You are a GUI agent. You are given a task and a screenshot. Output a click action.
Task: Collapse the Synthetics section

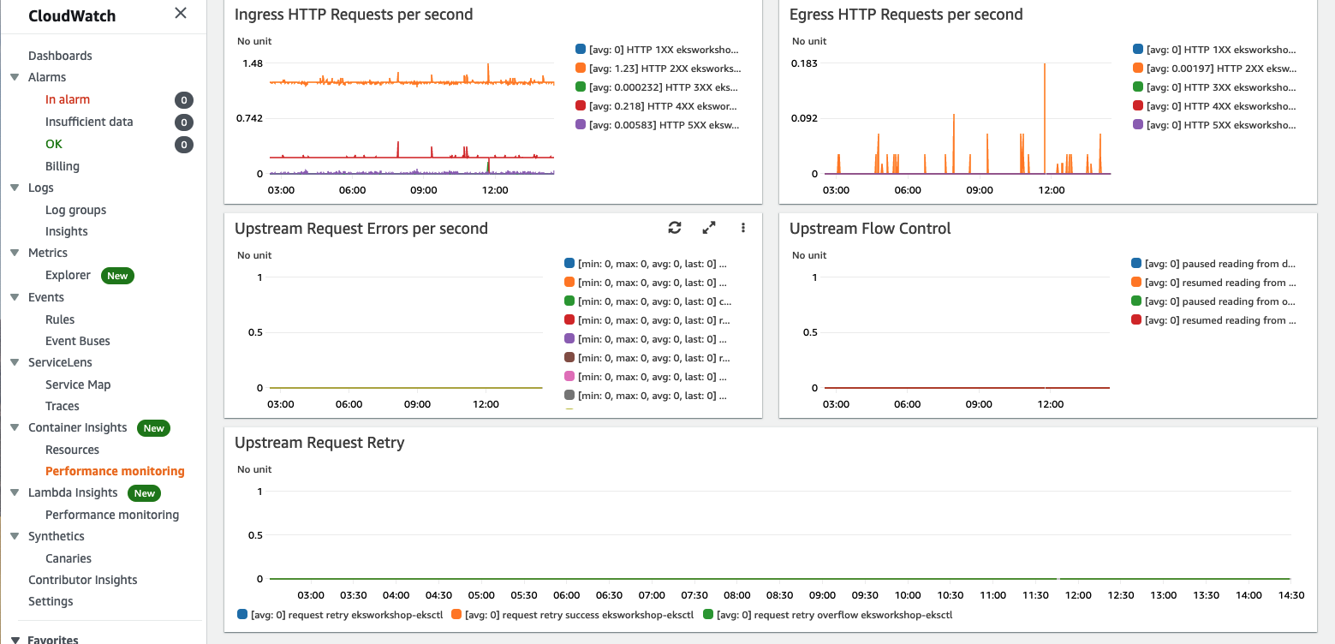pos(15,536)
